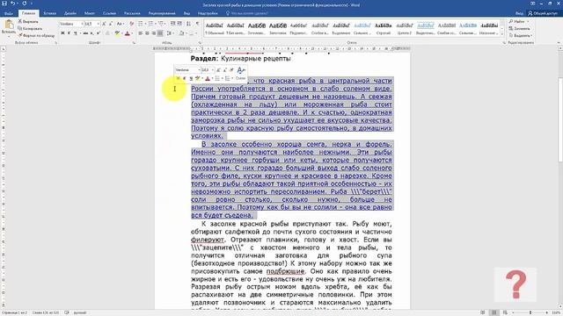Image resolution: width=563 pixels, height=316 pixels.
Task: Click the Вставить paste button
Action: tap(9, 27)
